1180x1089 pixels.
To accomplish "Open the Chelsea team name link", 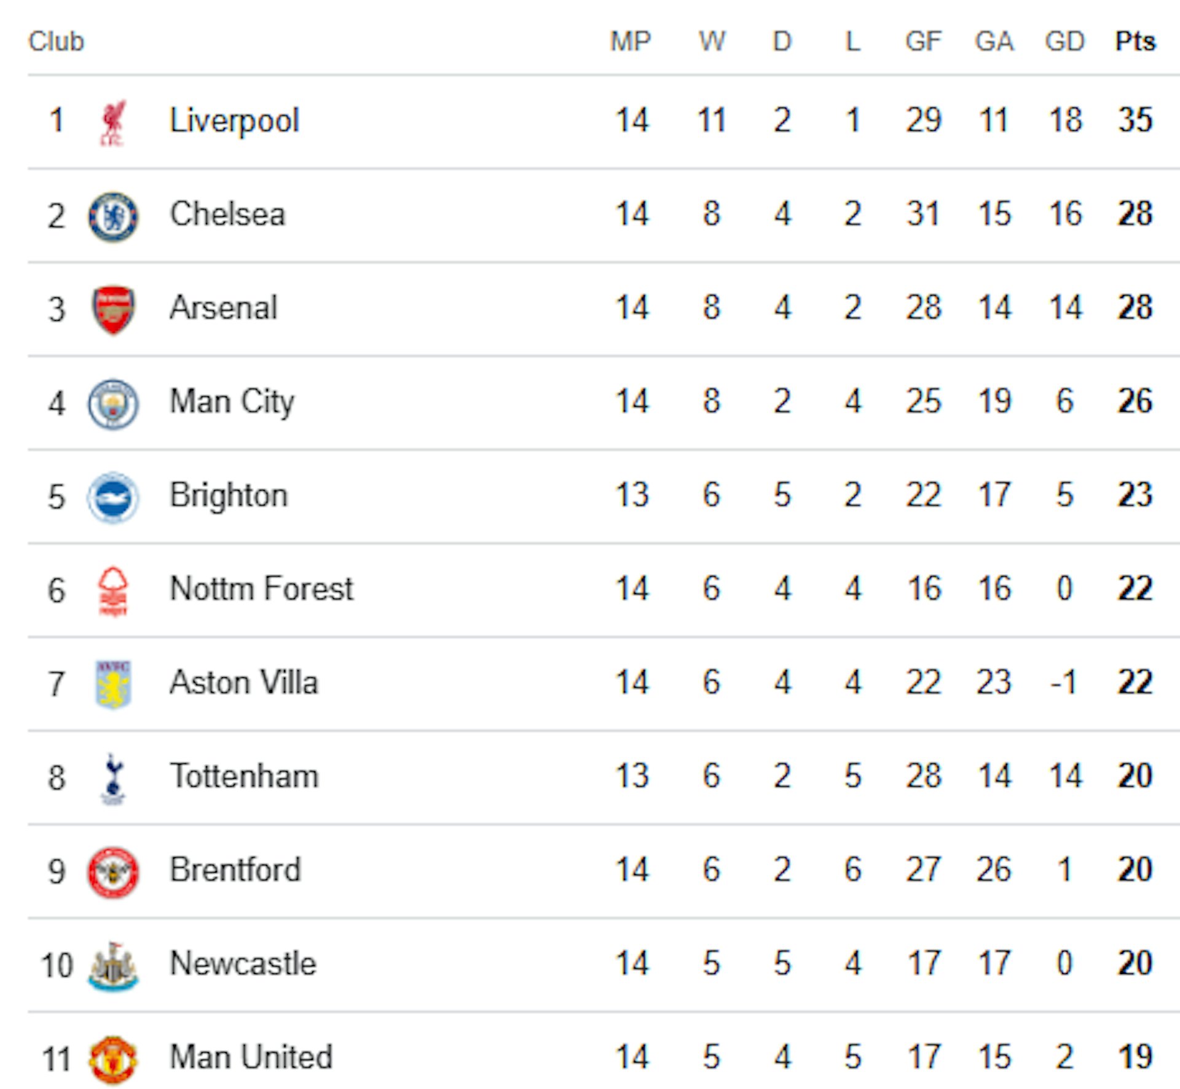I will click(227, 214).
